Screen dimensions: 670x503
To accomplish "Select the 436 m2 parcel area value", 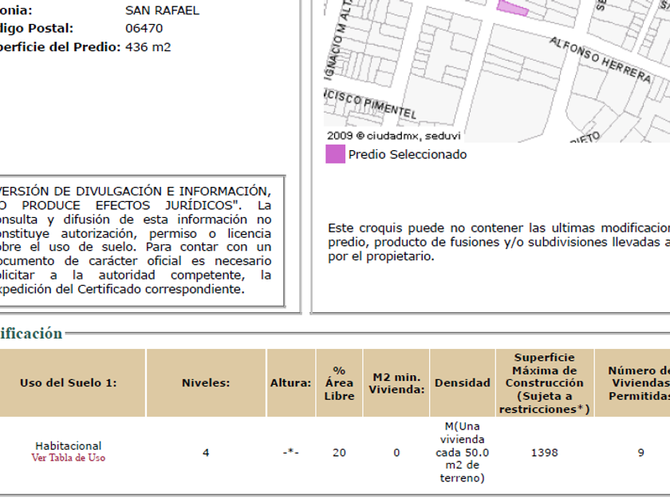I will click(x=148, y=47).
